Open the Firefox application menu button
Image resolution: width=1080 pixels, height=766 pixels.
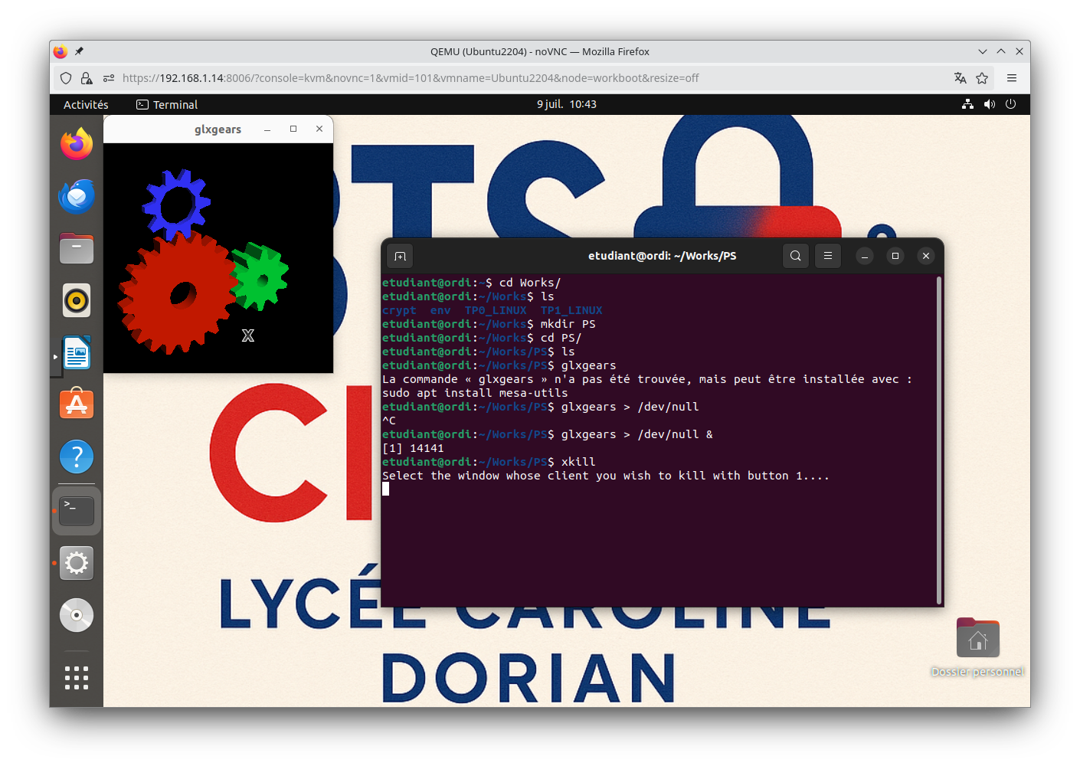point(1012,78)
